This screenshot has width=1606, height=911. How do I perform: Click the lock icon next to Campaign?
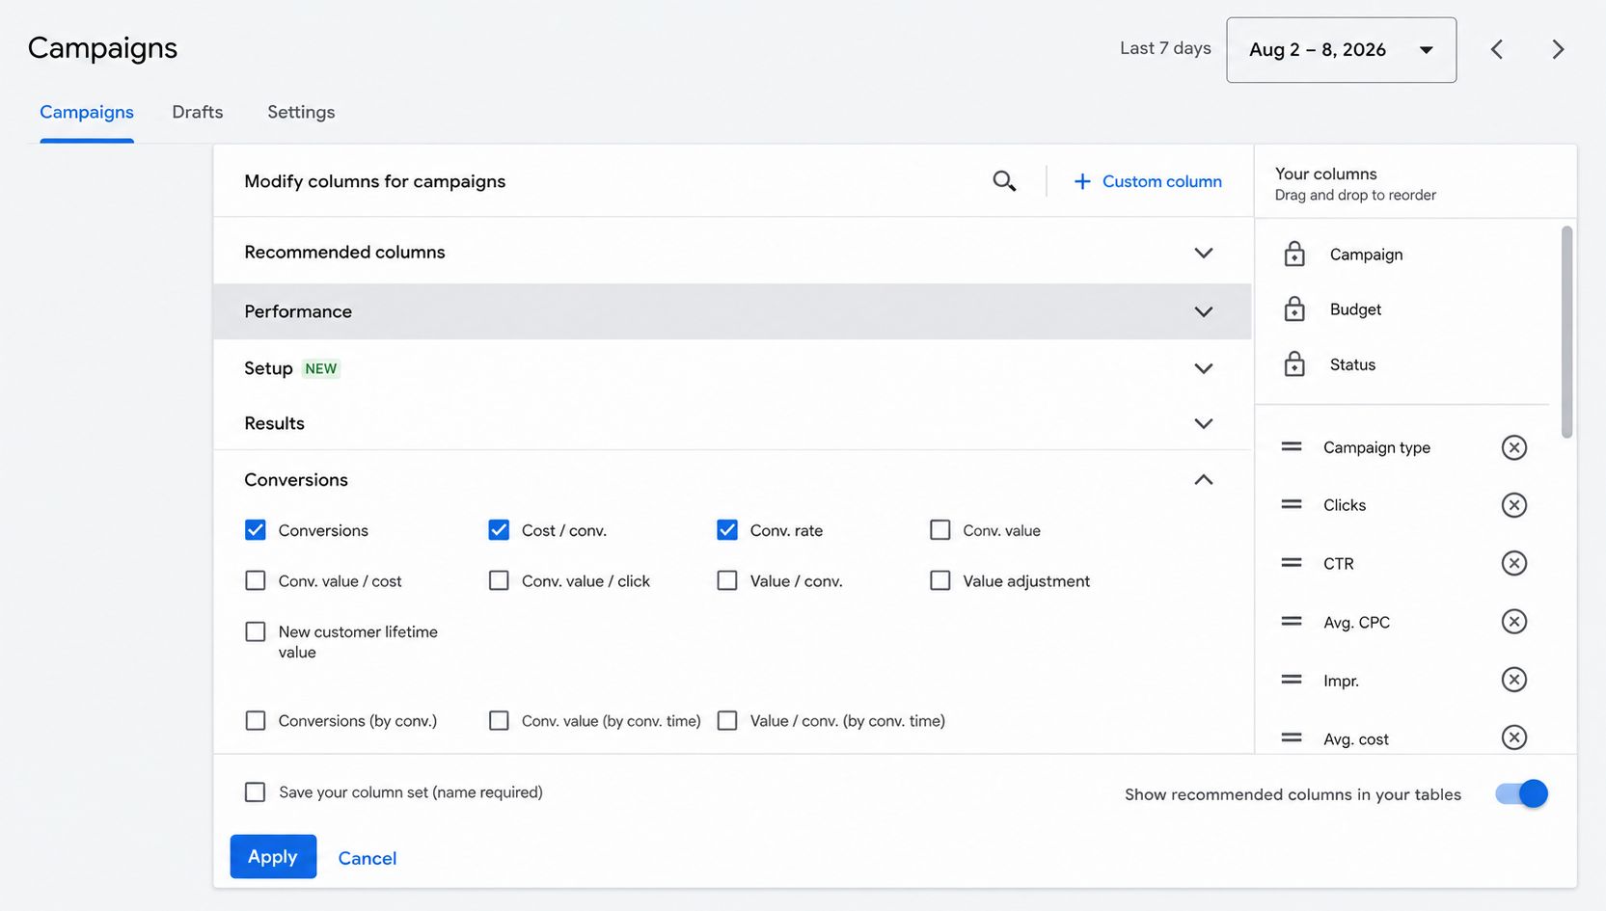(1294, 254)
